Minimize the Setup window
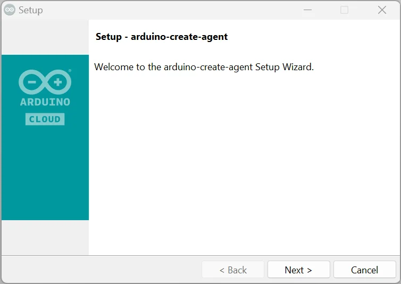401x284 pixels. (x=307, y=10)
